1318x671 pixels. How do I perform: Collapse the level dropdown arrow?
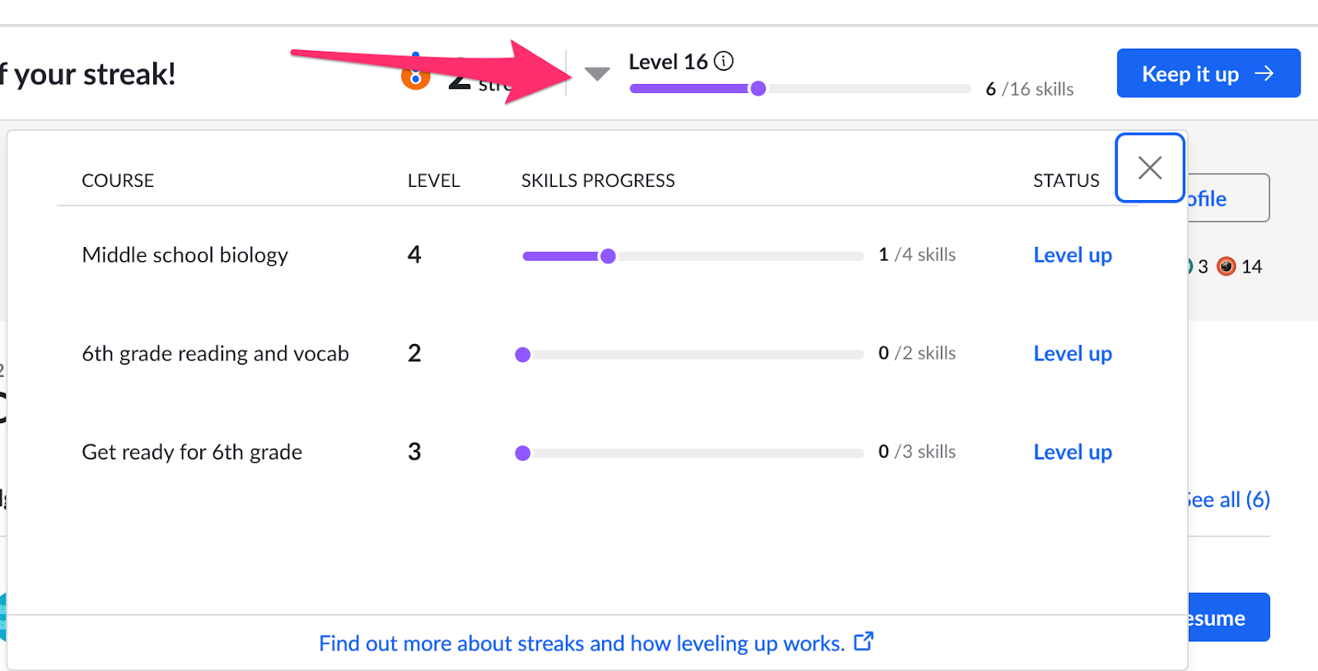point(597,74)
